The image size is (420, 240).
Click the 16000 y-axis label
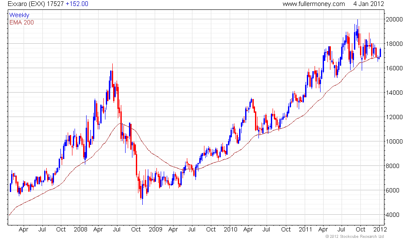(394, 68)
